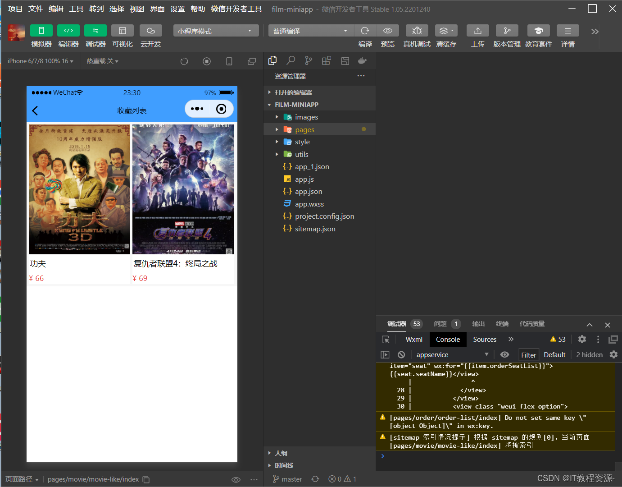Detach the simulator into separate window

(x=252, y=61)
